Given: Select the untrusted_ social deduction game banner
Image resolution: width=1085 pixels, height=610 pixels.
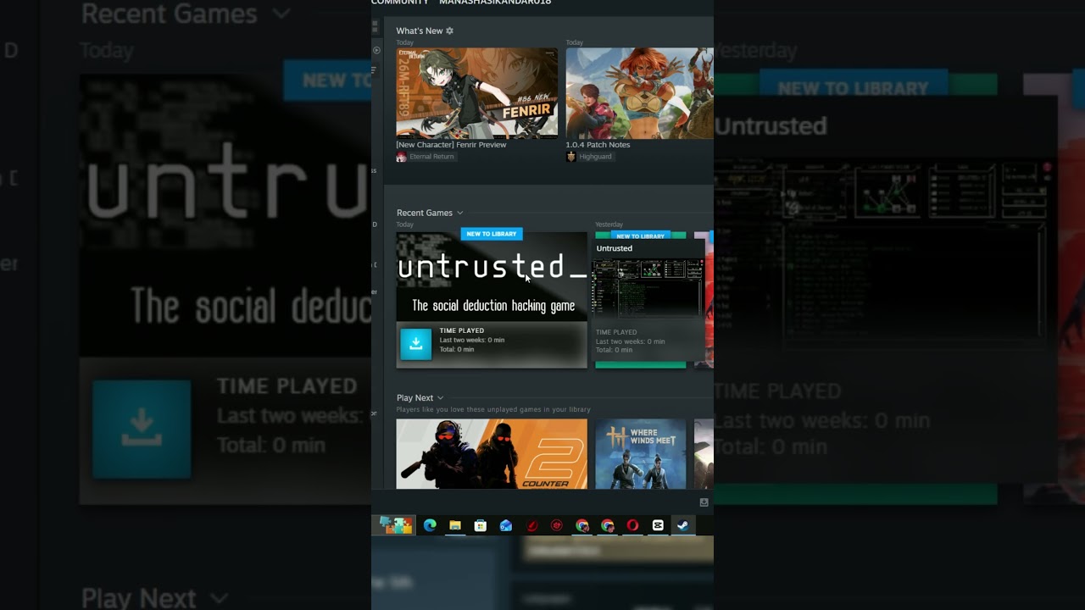Looking at the screenshot, I should (x=492, y=277).
